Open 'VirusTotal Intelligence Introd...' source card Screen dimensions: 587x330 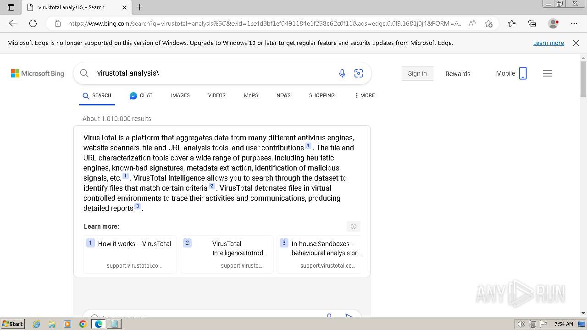point(227,254)
